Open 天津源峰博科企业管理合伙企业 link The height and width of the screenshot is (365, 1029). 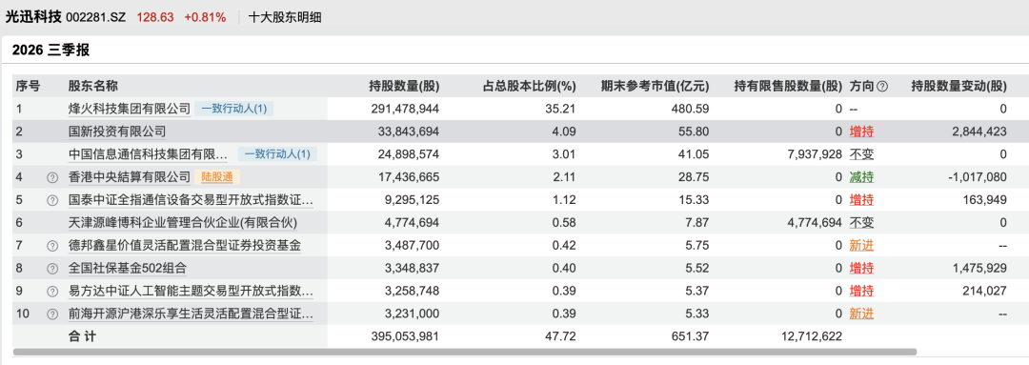(183, 223)
